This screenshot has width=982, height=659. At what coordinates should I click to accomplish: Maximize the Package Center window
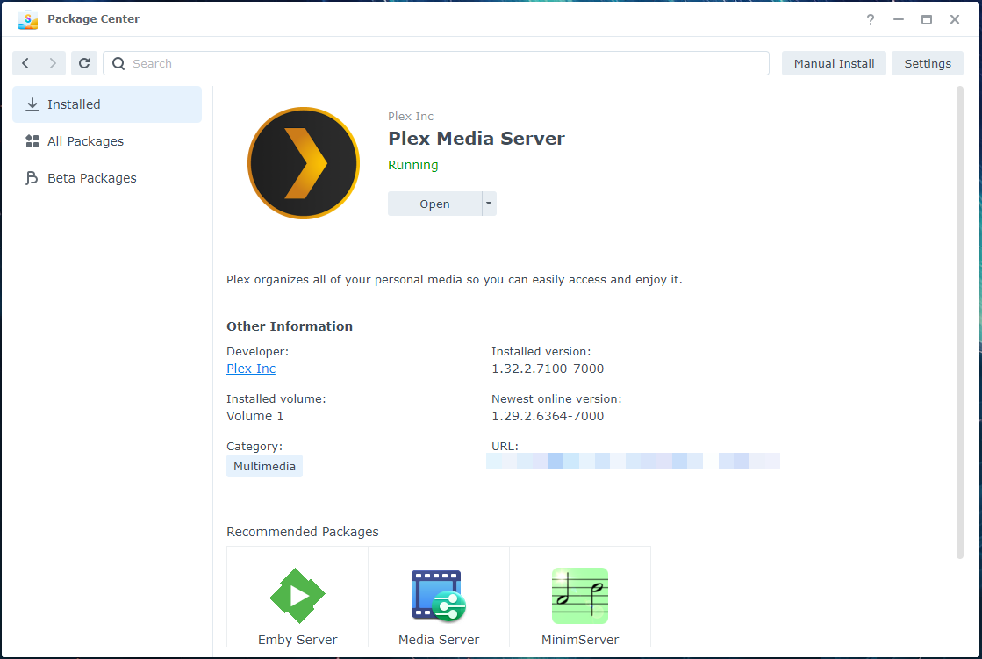pyautogui.click(x=927, y=19)
